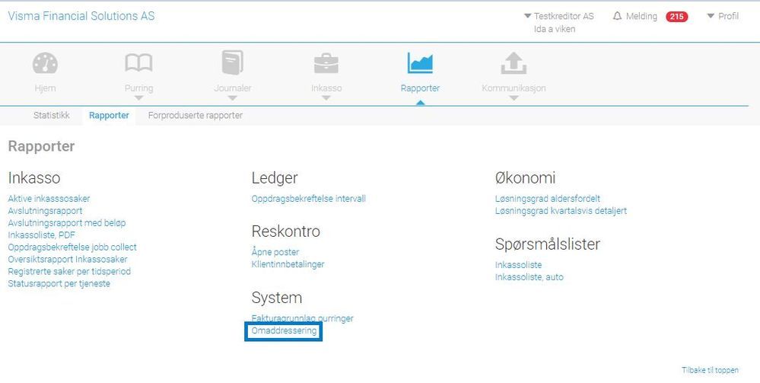Screen dimensions: 760x383
Task: Switch to the Statistikk tab
Action: (52, 116)
